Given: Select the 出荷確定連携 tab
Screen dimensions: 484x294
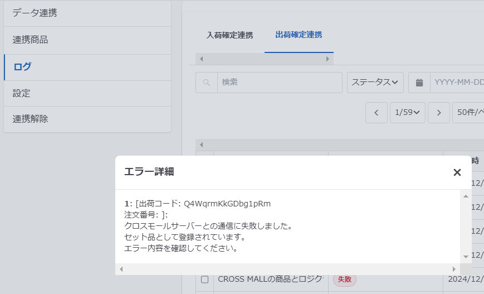Looking at the screenshot, I should coord(299,35).
